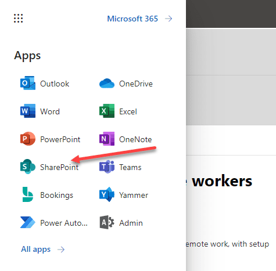
Task: Open the Teams icon
Action: click(107, 167)
